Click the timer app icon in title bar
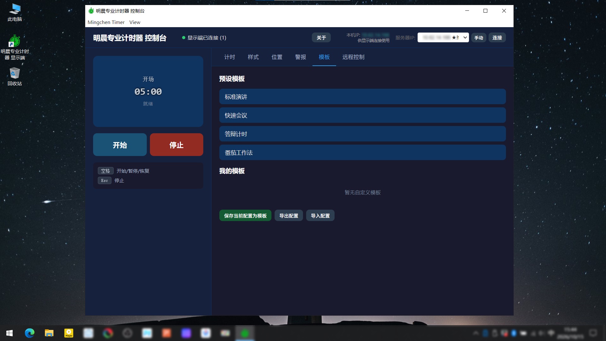606x341 pixels. pos(91,11)
